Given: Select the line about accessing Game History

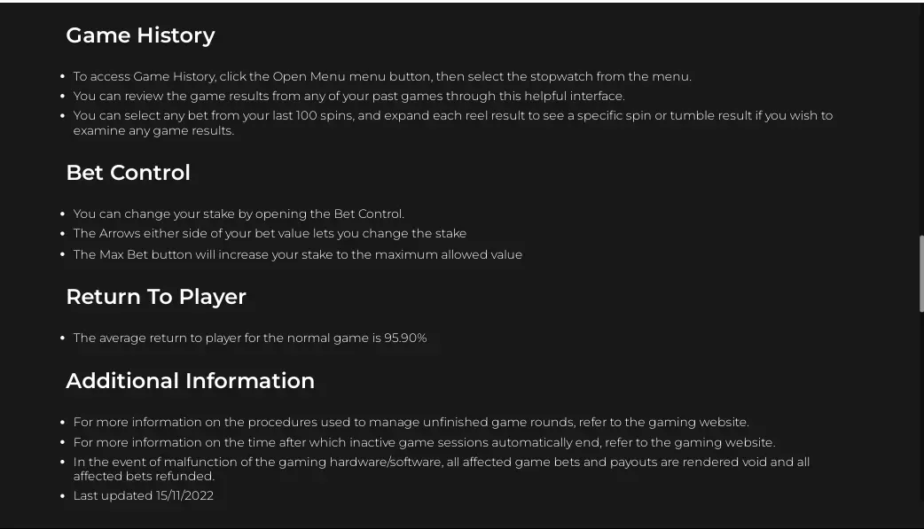Looking at the screenshot, I should (382, 76).
